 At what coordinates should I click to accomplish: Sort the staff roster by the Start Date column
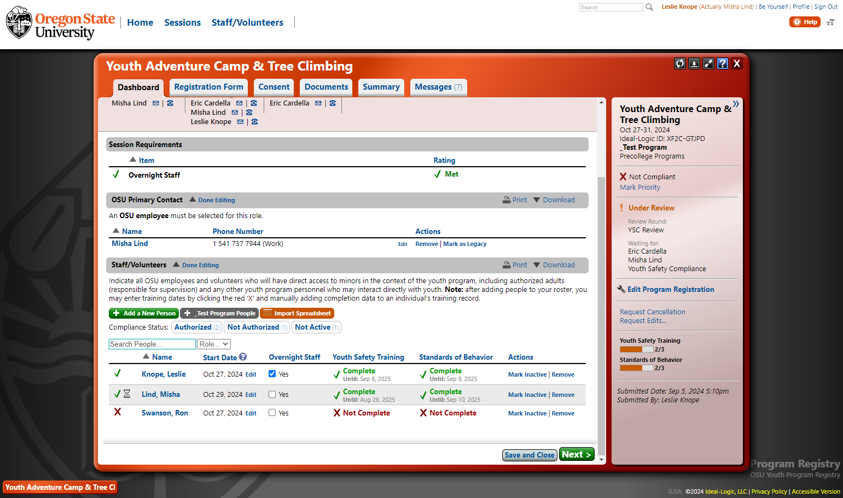220,358
